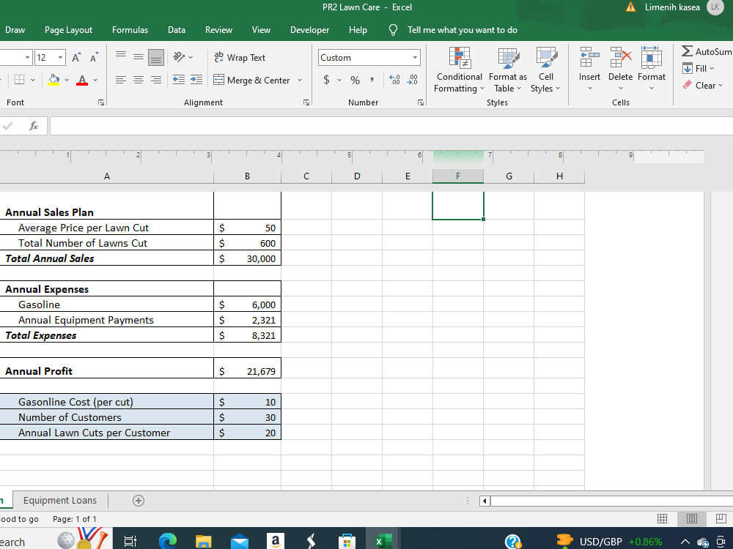
Task: Center cell text horizontally
Action: (x=139, y=80)
